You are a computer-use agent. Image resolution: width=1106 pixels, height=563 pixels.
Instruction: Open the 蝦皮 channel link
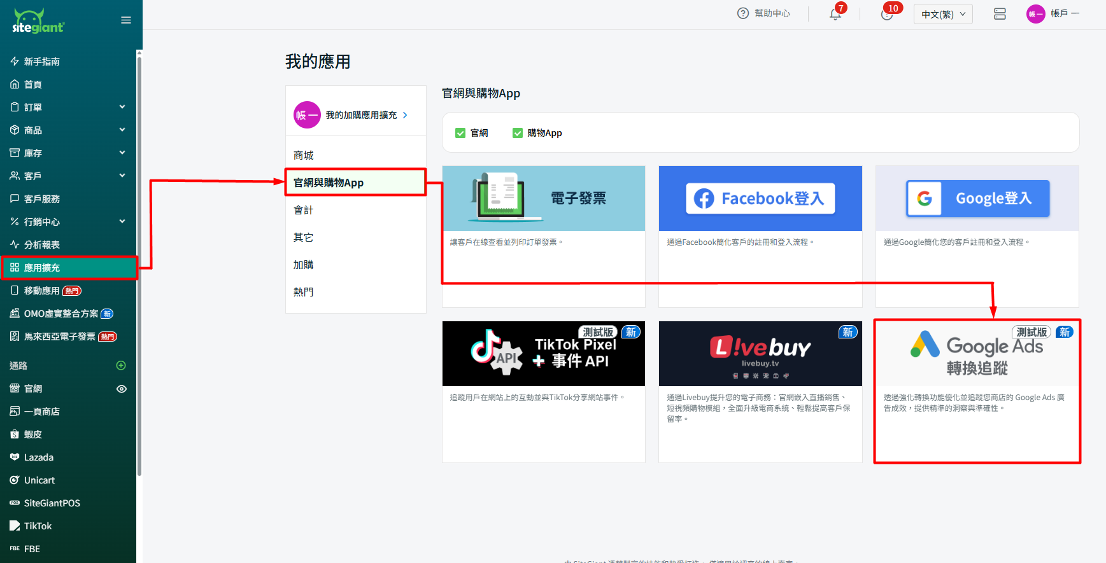[x=33, y=434]
